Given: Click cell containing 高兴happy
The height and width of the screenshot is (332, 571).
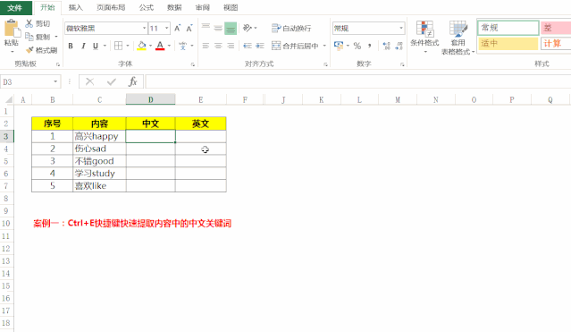Looking at the screenshot, I should (x=99, y=136).
